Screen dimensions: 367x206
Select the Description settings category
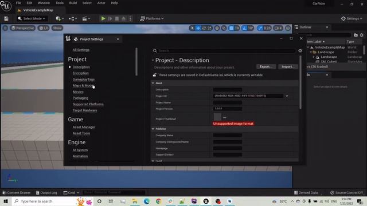(x=81, y=67)
